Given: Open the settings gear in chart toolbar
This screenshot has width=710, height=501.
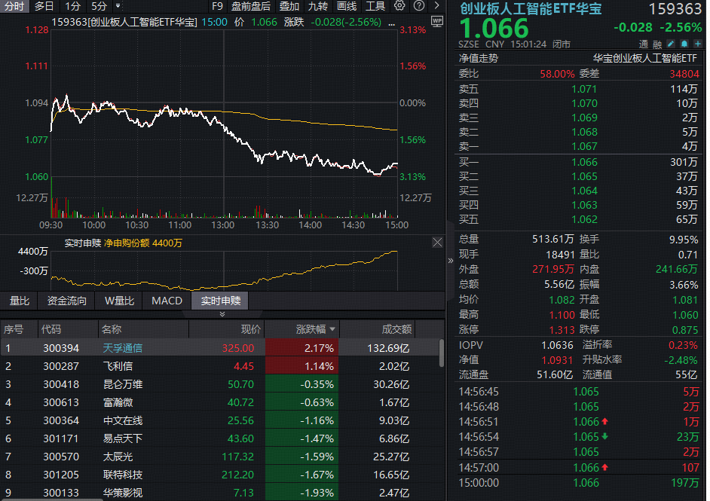Looking at the screenshot, I should pos(399,6).
